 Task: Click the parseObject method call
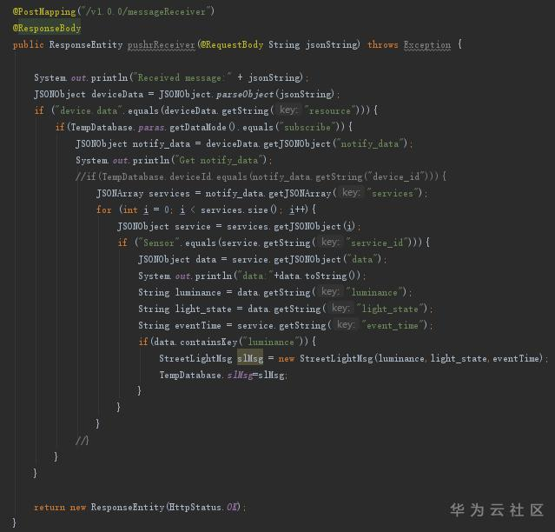click(245, 94)
